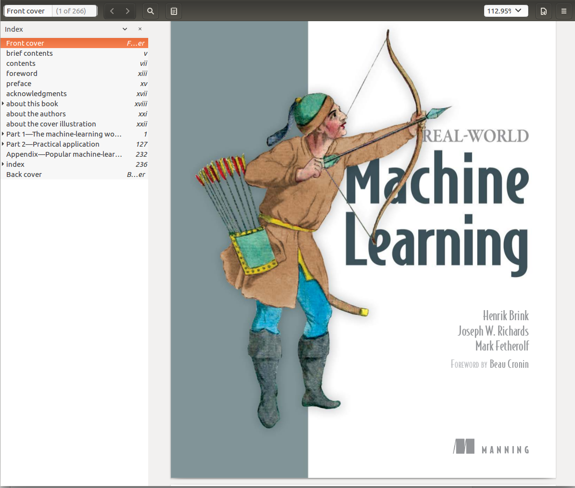Image resolution: width=575 pixels, height=488 pixels.
Task: Click 'Henrik Brink' author name on cover
Action: [506, 315]
